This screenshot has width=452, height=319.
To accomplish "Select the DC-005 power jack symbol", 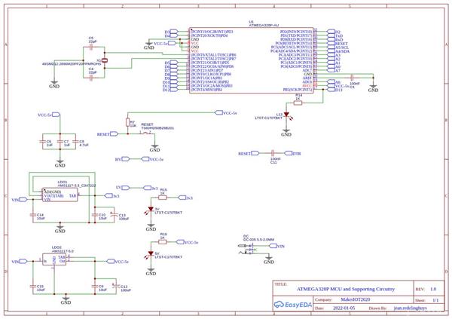I will tap(247, 250).
